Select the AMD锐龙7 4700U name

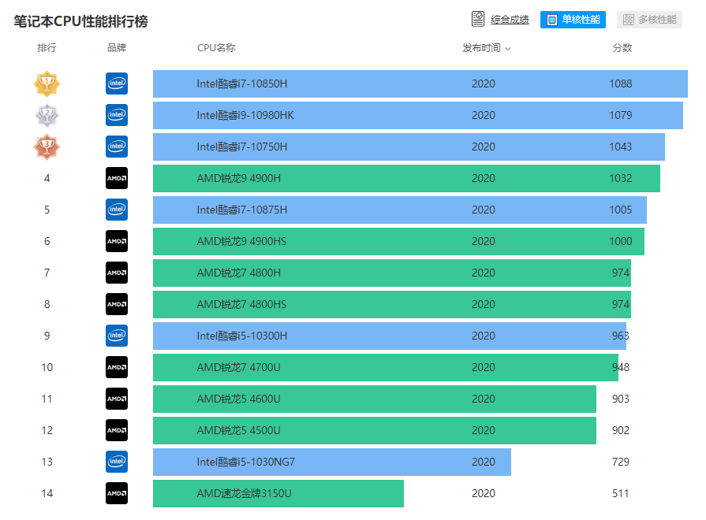tap(239, 367)
